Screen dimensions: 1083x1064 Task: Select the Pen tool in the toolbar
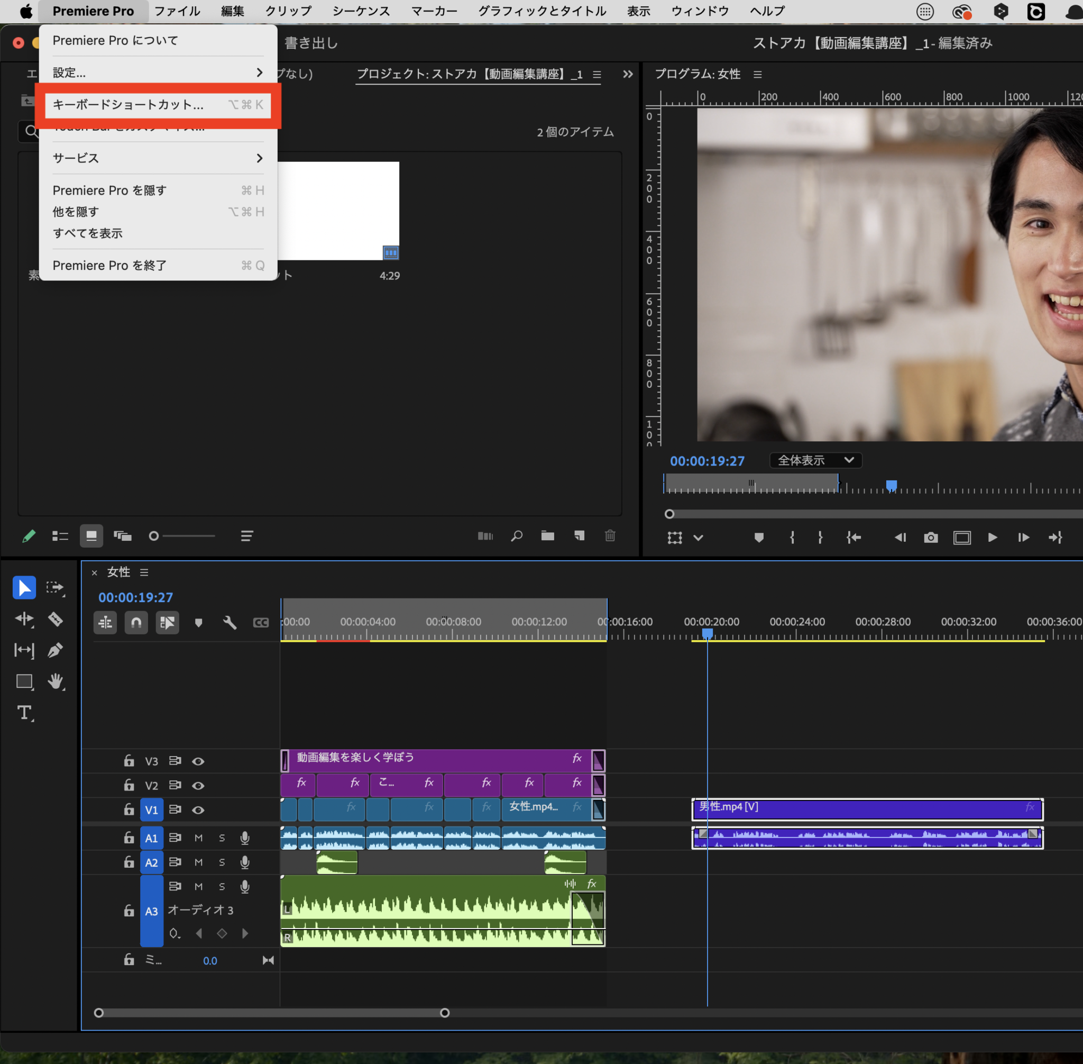pyautogui.click(x=56, y=650)
